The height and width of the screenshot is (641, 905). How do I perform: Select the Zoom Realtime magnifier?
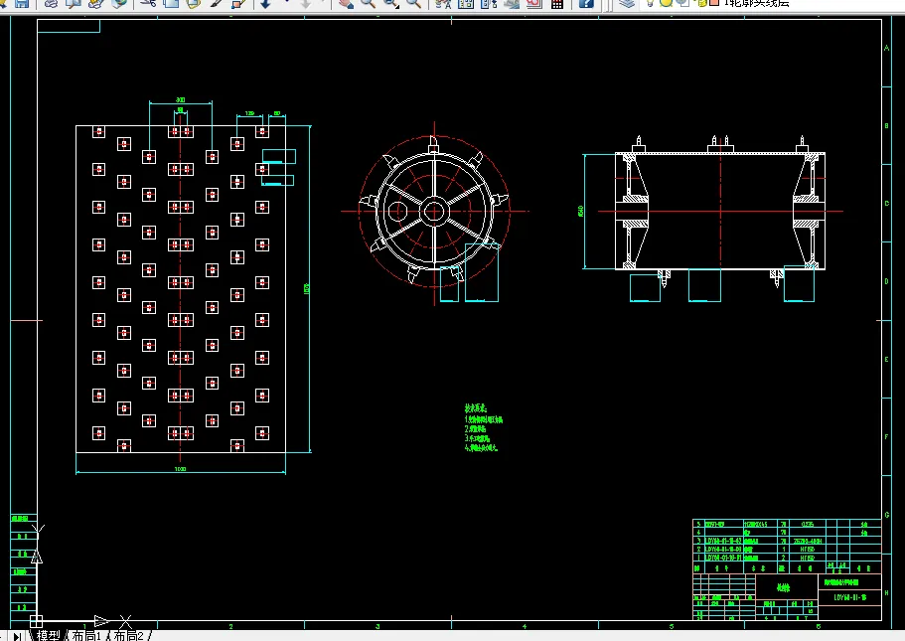pos(369,3)
